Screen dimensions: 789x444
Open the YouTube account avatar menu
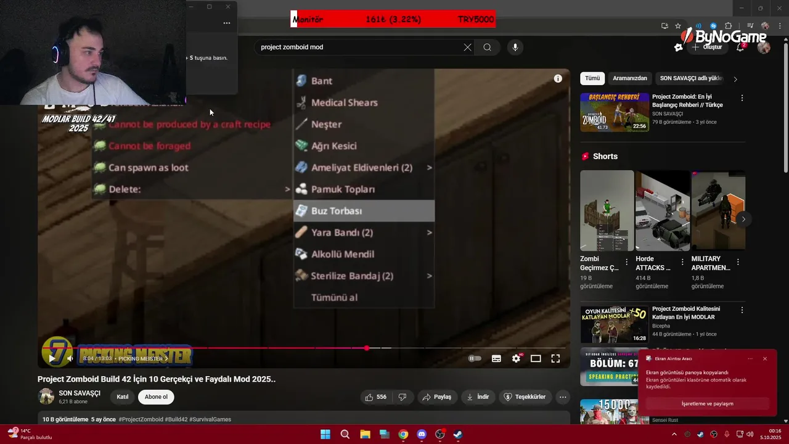764,47
